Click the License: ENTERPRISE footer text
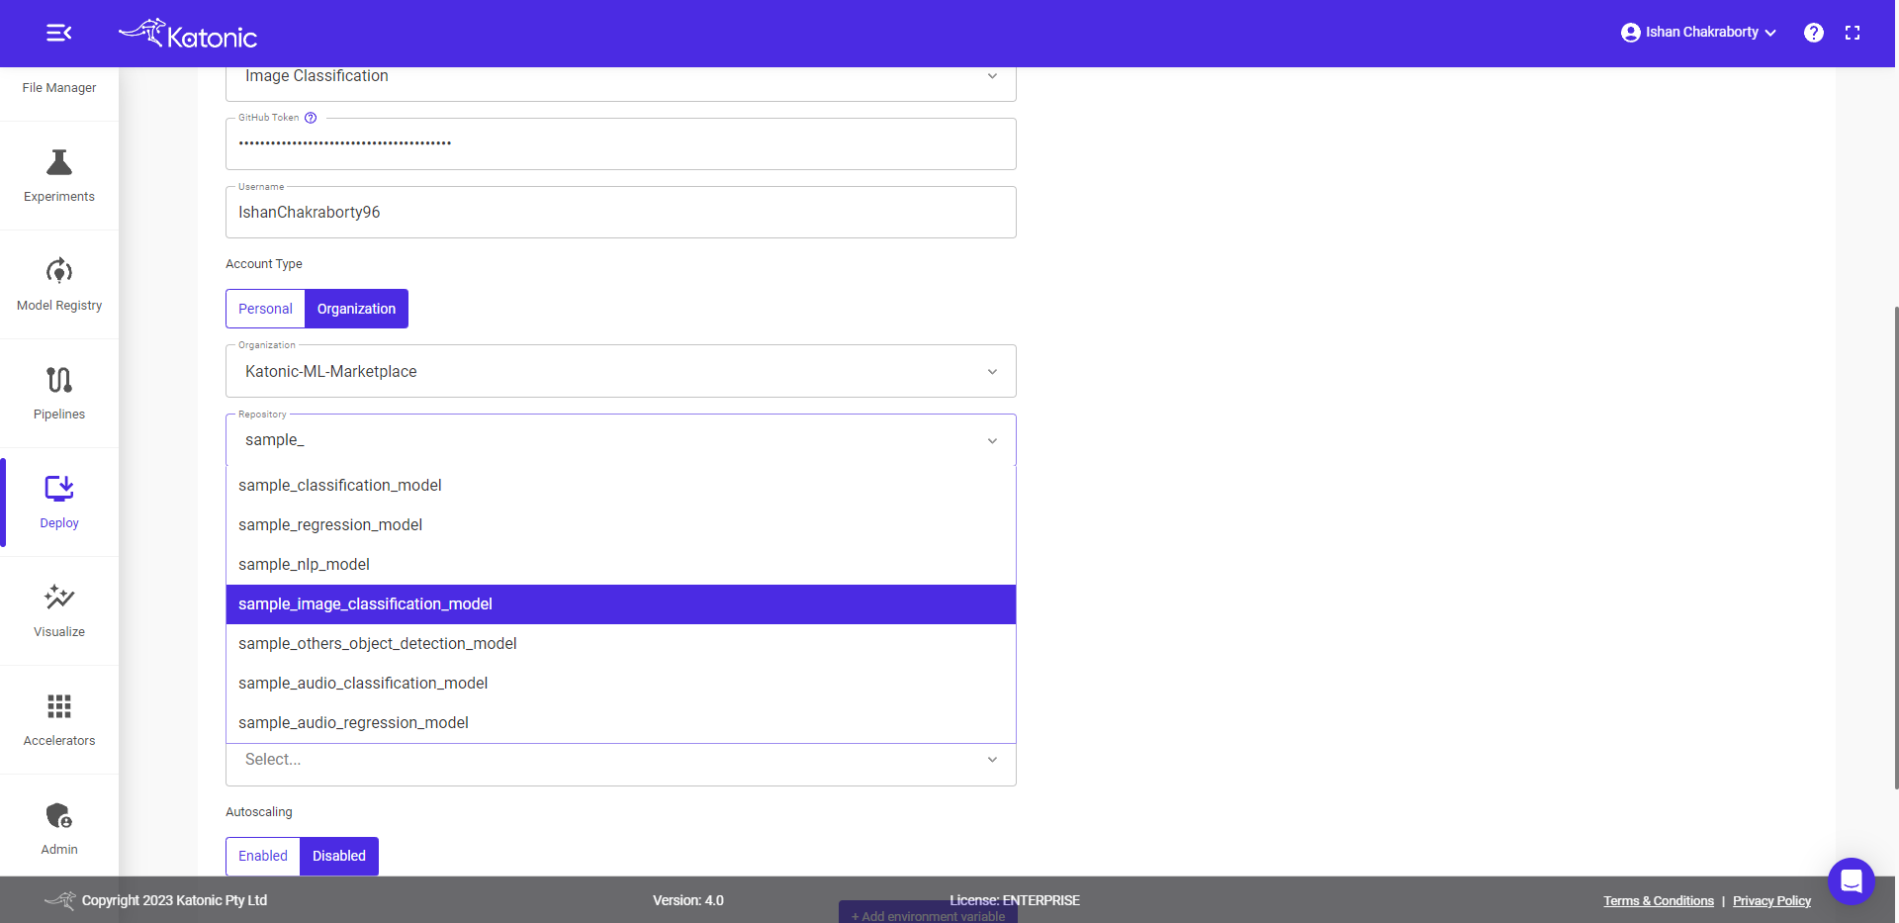Image resolution: width=1899 pixels, height=923 pixels. [1015, 901]
